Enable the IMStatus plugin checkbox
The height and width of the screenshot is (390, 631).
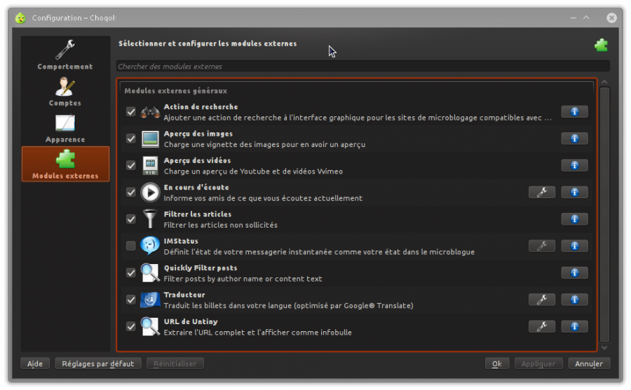coord(131,246)
